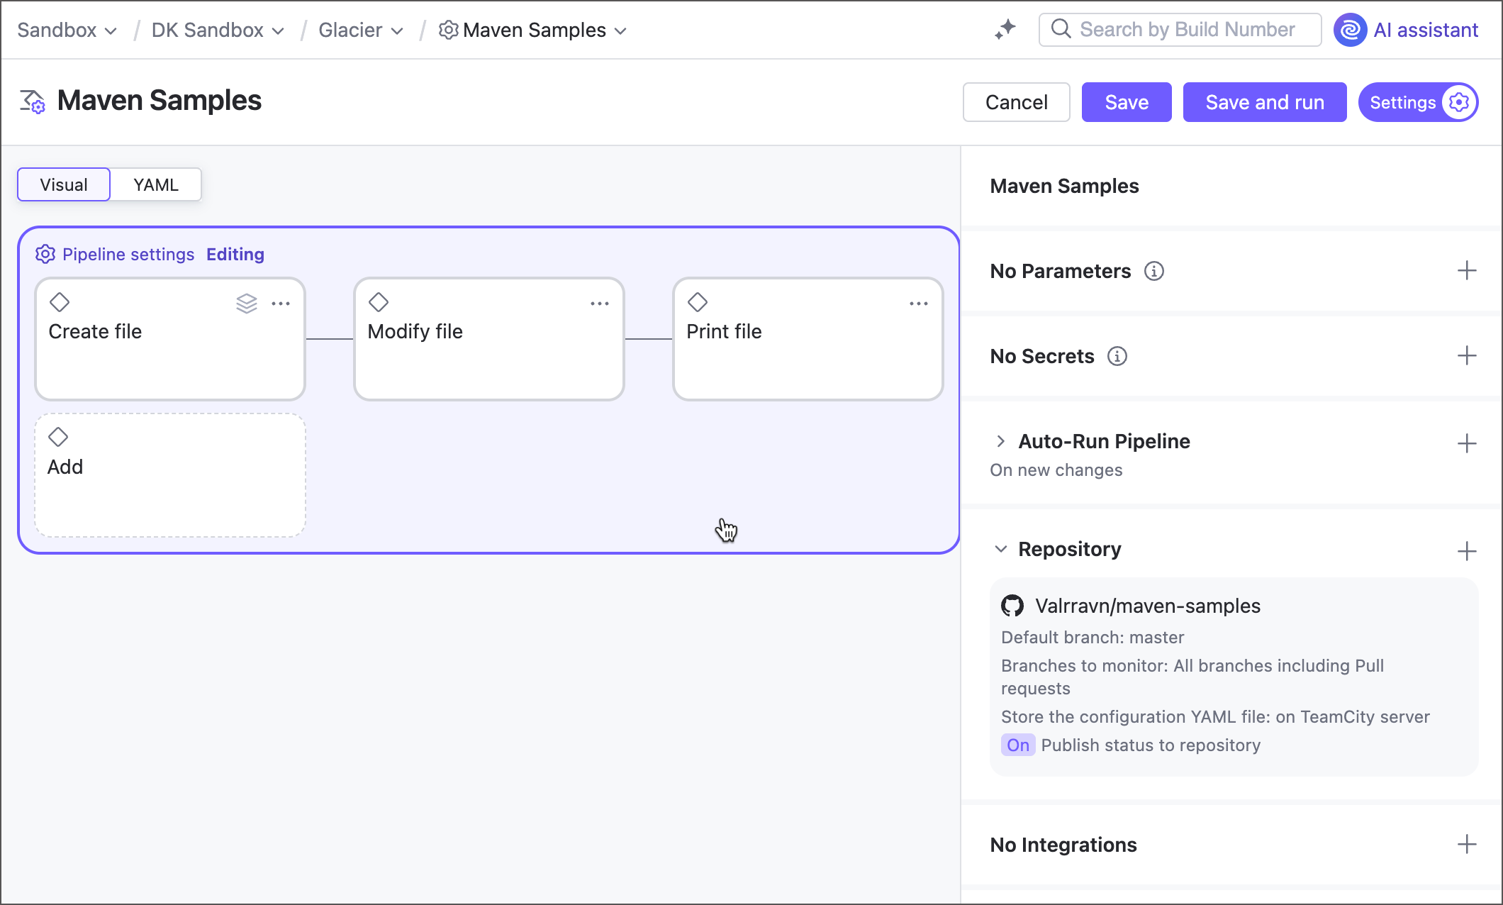Viewport: 1503px width, 905px height.
Task: View the info tooltip for No Parameters
Action: point(1154,271)
